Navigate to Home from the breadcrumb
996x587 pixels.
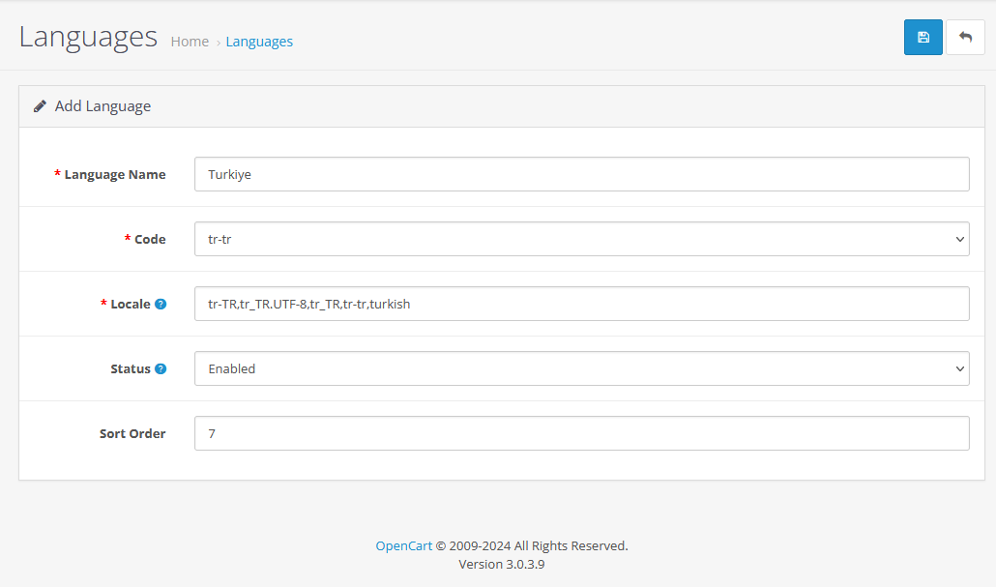pyautogui.click(x=190, y=41)
